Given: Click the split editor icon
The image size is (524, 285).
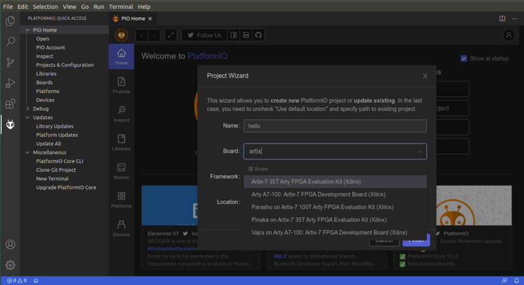Looking at the screenshot, I should pos(503,18).
